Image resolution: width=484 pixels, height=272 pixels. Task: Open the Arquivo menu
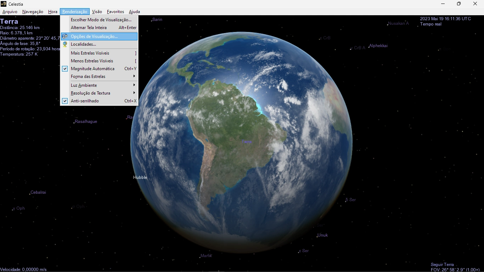pyautogui.click(x=10, y=12)
